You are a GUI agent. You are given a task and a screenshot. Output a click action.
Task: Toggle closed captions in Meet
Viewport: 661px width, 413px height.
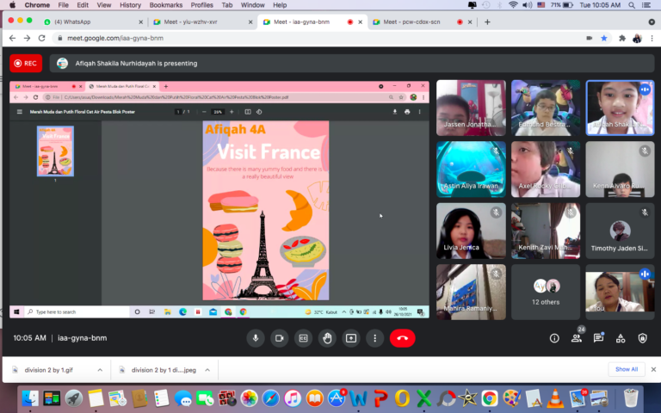(303, 338)
